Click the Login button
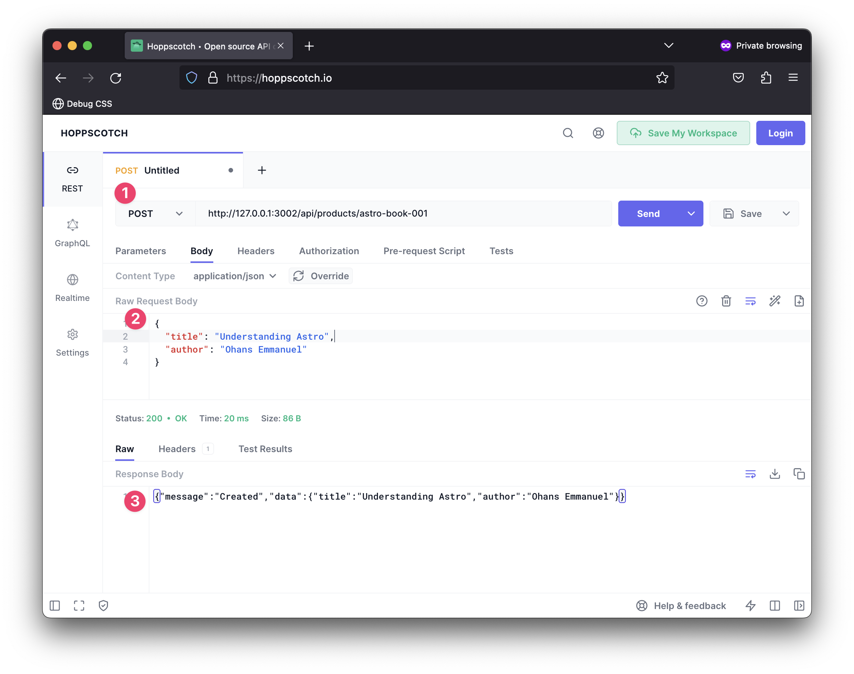 point(780,133)
